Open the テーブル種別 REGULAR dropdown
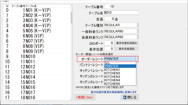This screenshot has height=105, width=188. coord(121,25)
